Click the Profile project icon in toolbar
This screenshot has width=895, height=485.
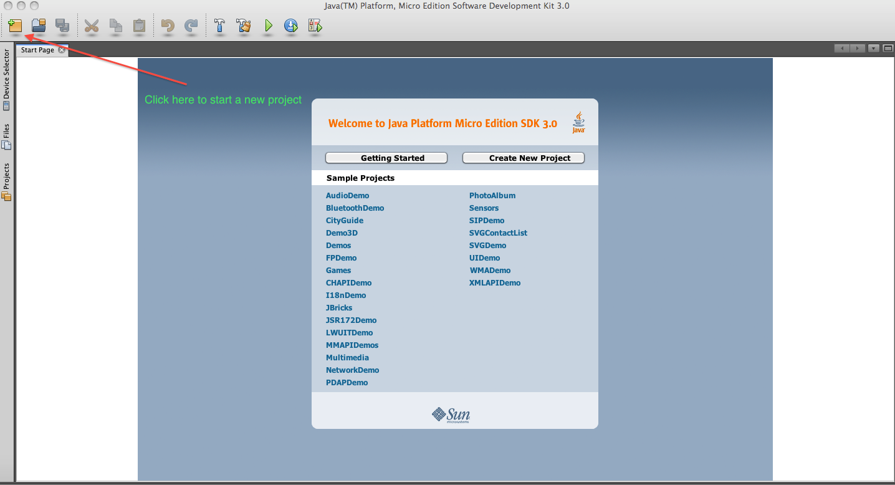315,26
